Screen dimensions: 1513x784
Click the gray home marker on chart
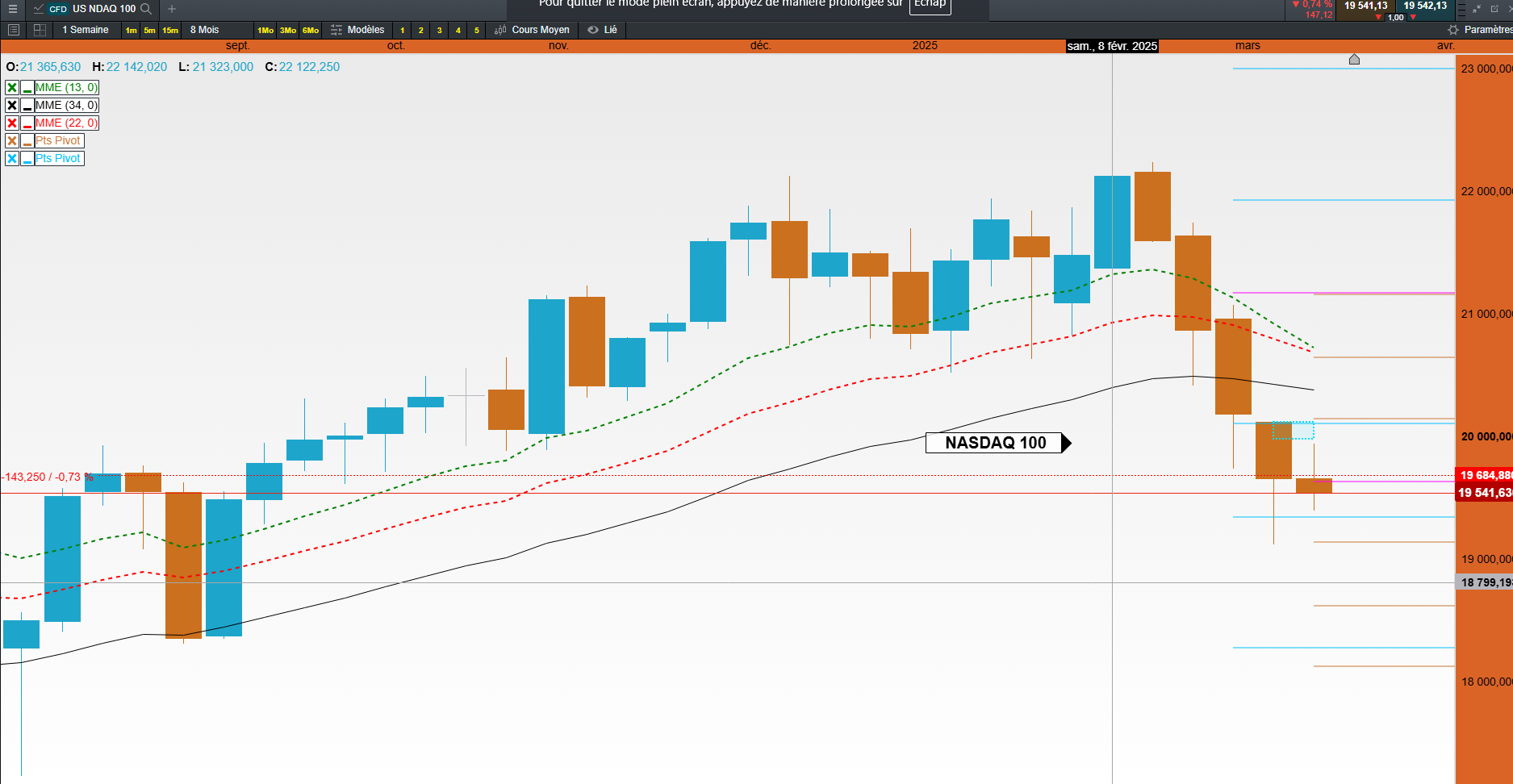pyautogui.click(x=1354, y=59)
